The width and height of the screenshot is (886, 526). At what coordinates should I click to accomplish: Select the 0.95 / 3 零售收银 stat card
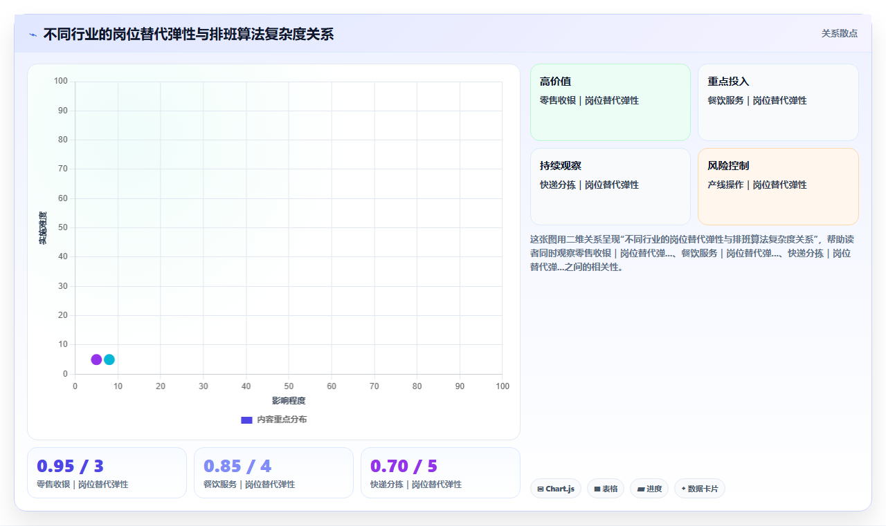(x=107, y=473)
